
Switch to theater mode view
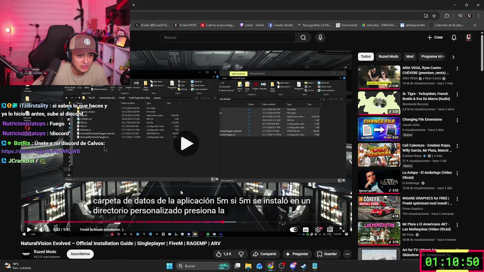(x=330, y=229)
